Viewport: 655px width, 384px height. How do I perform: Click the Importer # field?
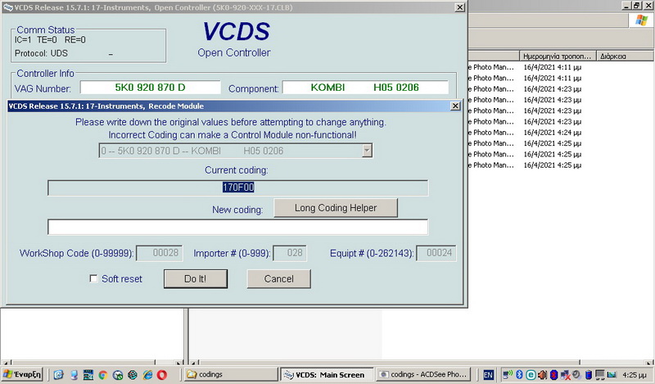[x=290, y=253]
